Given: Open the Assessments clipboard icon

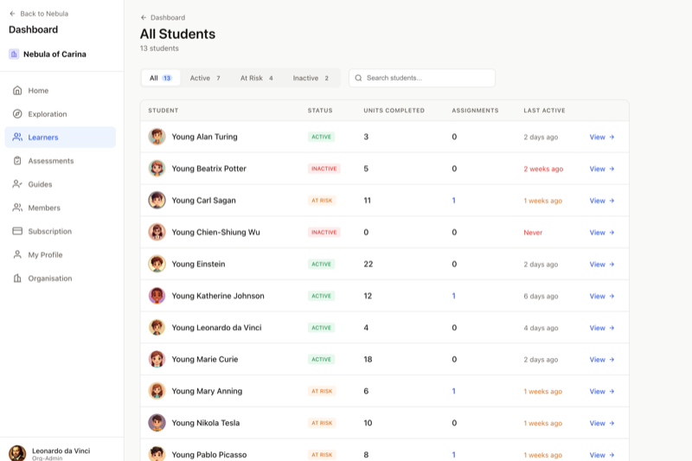Looking at the screenshot, I should [x=17, y=161].
